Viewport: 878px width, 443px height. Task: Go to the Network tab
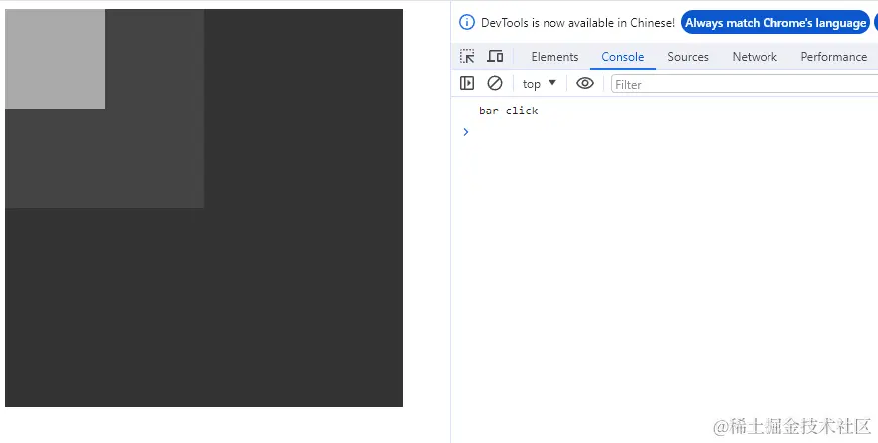tap(755, 57)
